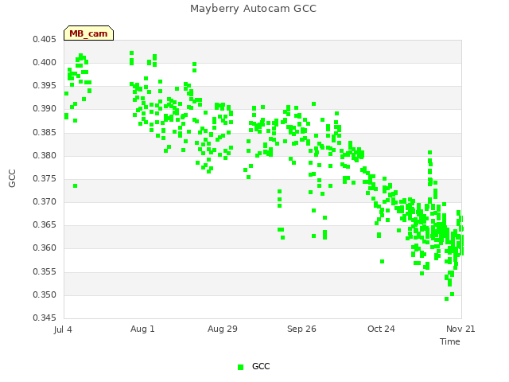Click the chart title Mayberry Autocam GCC

tap(253, 9)
